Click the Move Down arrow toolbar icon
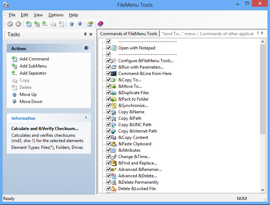 80,24
